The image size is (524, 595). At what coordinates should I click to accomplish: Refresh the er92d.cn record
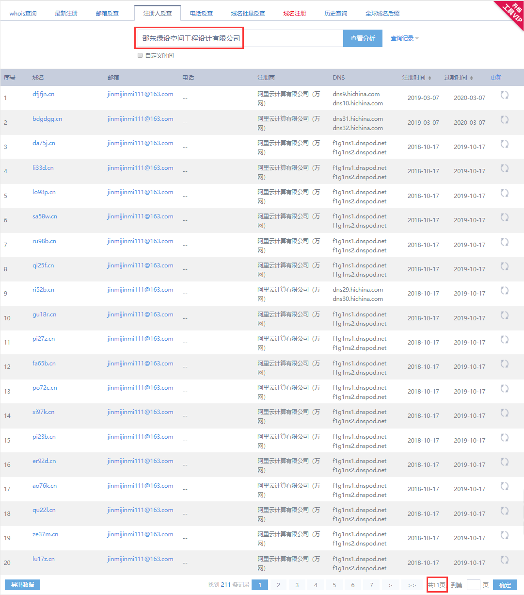[x=504, y=462]
